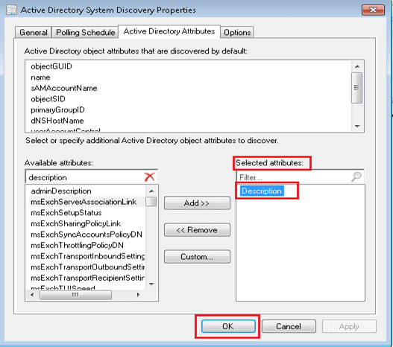Open the Custom... attribute dialog
Screen dimensions: 393x347
tap(197, 257)
